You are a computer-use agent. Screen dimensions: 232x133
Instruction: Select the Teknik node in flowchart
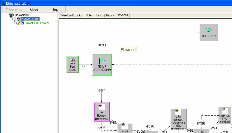(x=125, y=128)
